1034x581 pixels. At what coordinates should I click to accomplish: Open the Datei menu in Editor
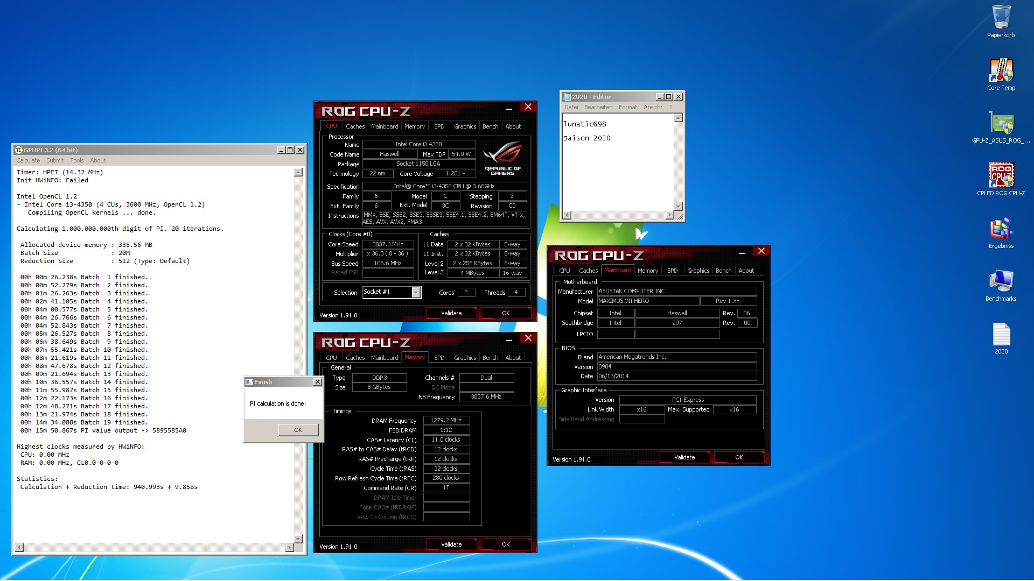coord(571,107)
